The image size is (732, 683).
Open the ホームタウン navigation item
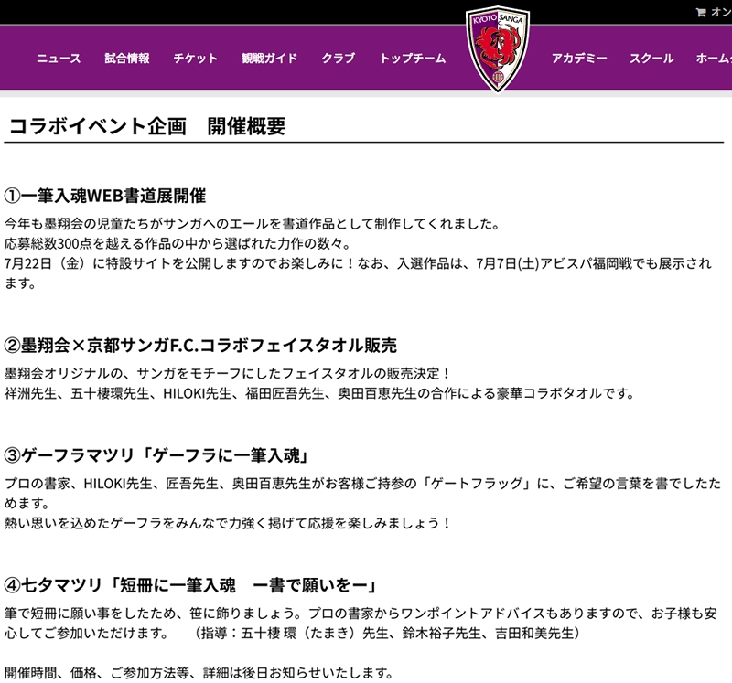(x=714, y=59)
